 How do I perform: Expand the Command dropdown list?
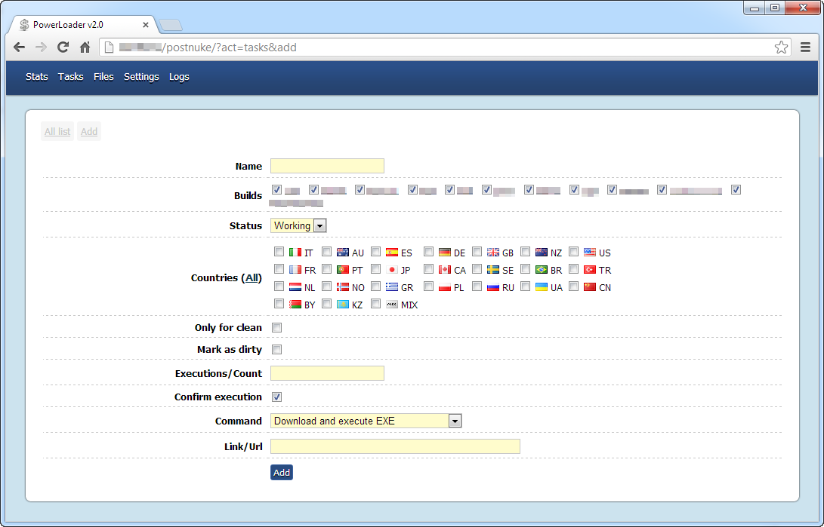click(x=366, y=421)
